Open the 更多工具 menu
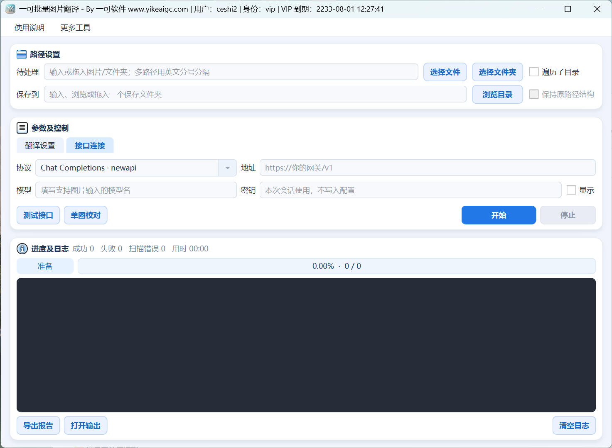Screen dimensions: 612x448 click(76, 28)
